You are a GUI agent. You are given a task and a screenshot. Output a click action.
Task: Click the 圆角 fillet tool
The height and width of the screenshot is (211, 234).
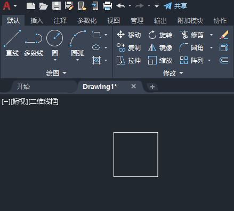point(192,47)
